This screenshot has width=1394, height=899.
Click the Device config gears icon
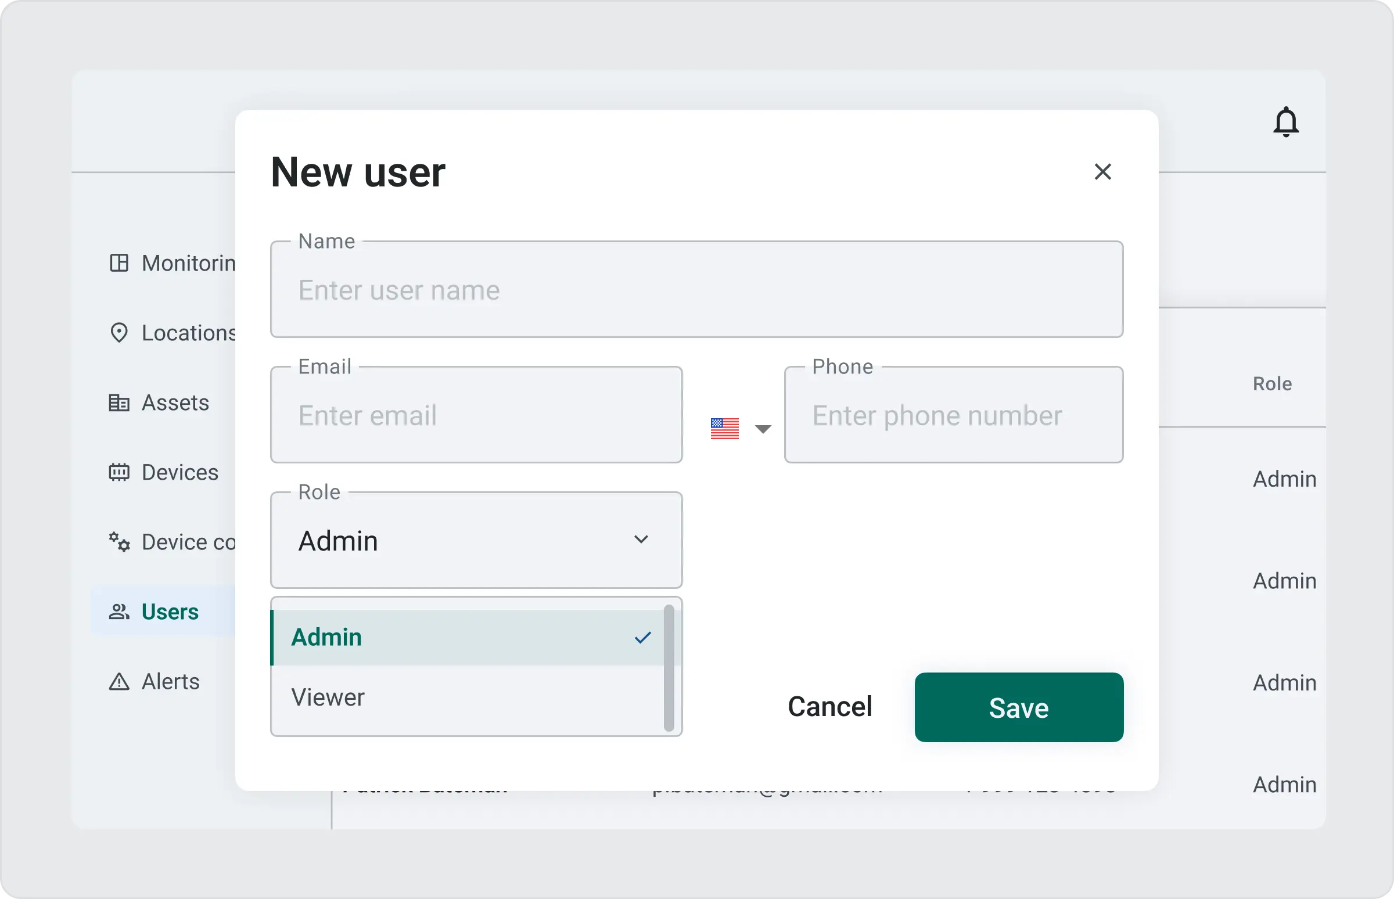119,542
